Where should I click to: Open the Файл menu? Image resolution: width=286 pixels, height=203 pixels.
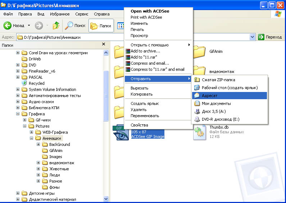8,14
